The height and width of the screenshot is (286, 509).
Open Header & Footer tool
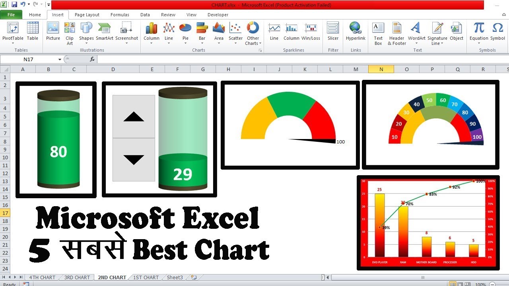pos(397,33)
